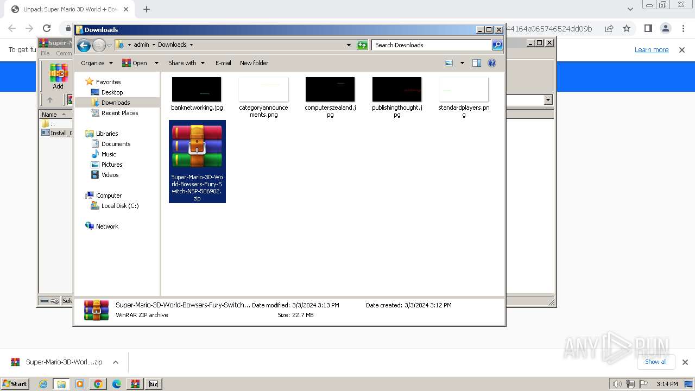Reload the Chrome page
The width and height of the screenshot is (695, 391).
tap(47, 28)
